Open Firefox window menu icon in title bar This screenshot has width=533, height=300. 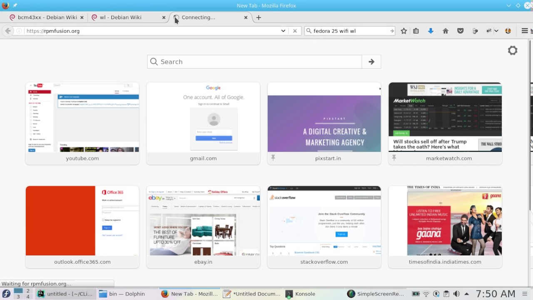coord(5,5)
